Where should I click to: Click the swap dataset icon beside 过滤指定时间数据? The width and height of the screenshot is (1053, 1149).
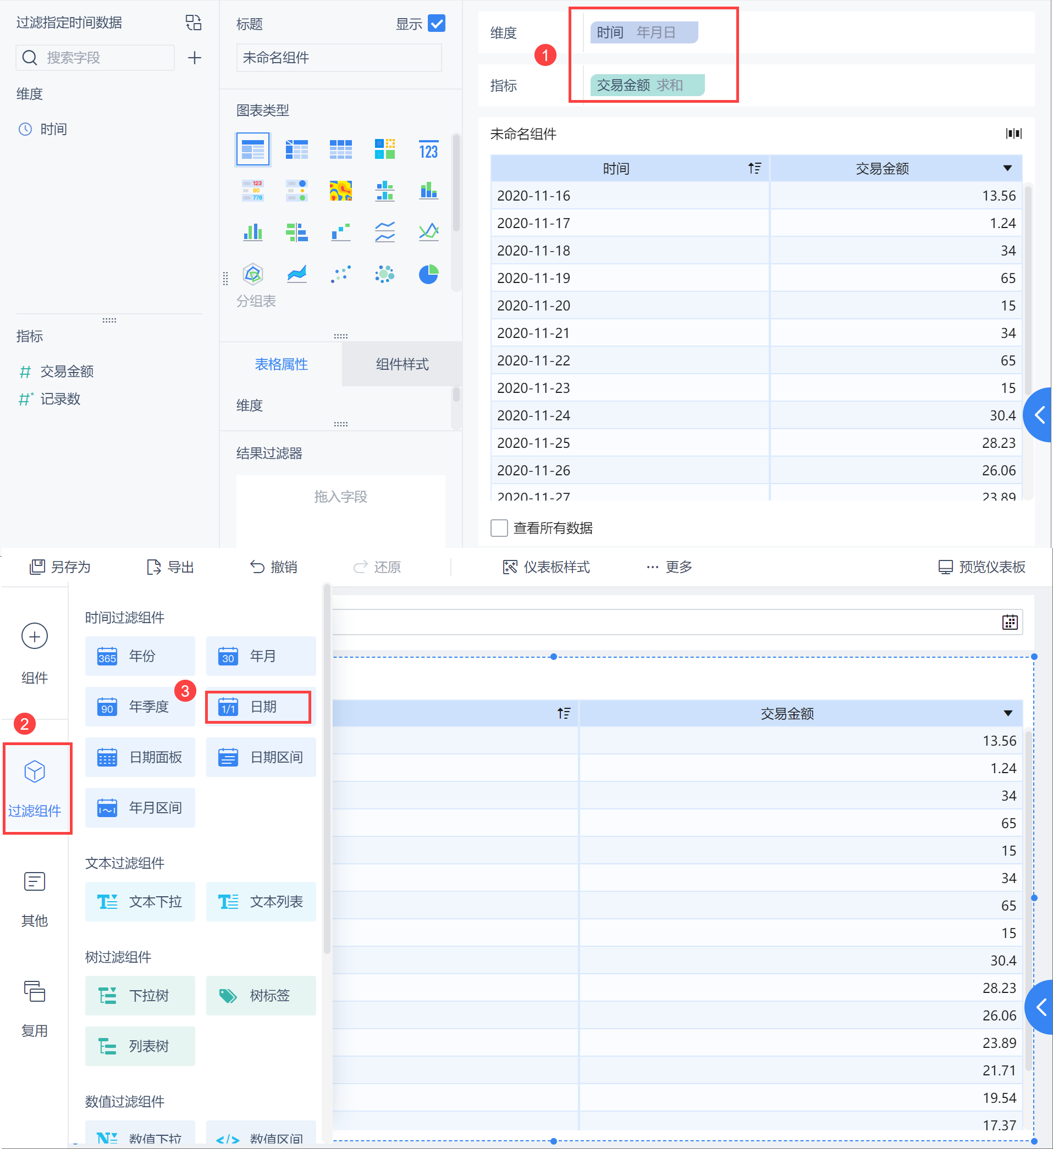pos(194,23)
